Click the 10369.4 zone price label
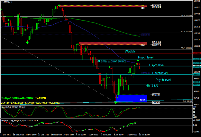This screenshot has height=137, width=201. [157, 45]
